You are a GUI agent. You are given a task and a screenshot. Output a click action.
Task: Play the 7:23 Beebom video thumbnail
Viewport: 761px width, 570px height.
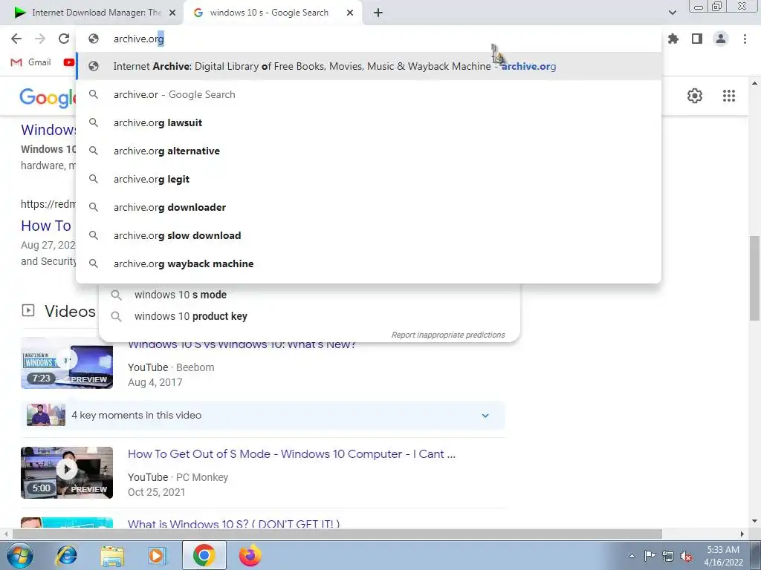click(x=67, y=364)
